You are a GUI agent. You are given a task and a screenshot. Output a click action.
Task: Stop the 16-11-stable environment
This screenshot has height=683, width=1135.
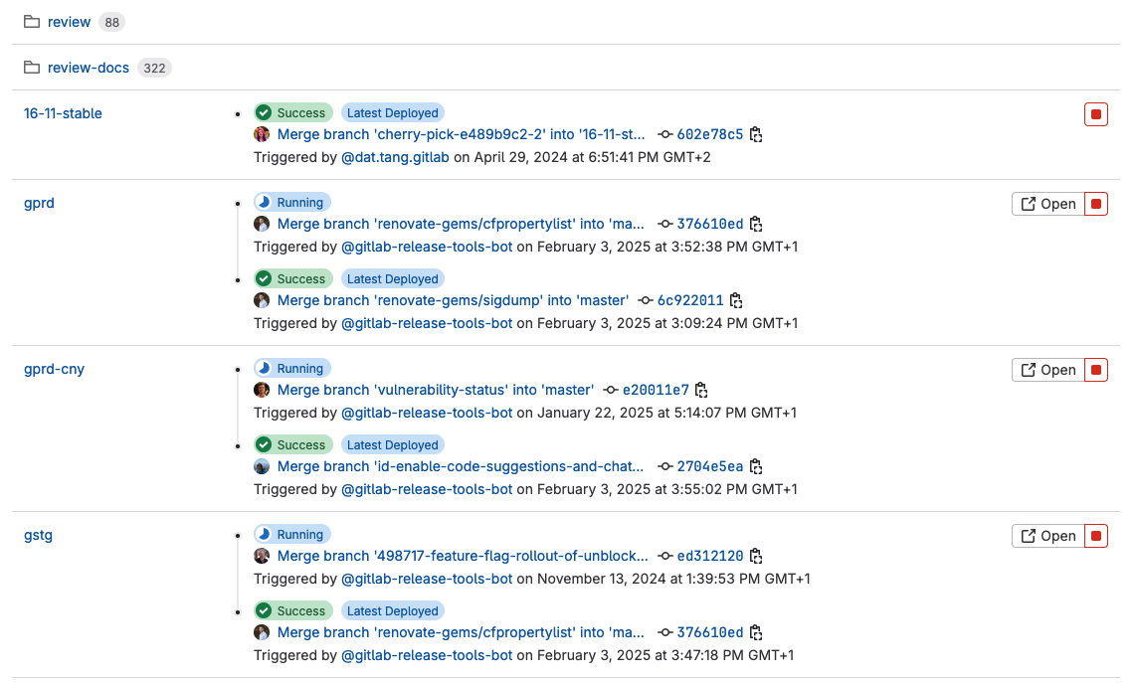point(1095,114)
